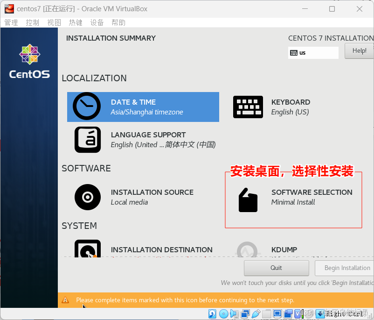This screenshot has width=374, height=320.
Task: Click the keyboard icon in layout indicator
Action: [x=294, y=53]
